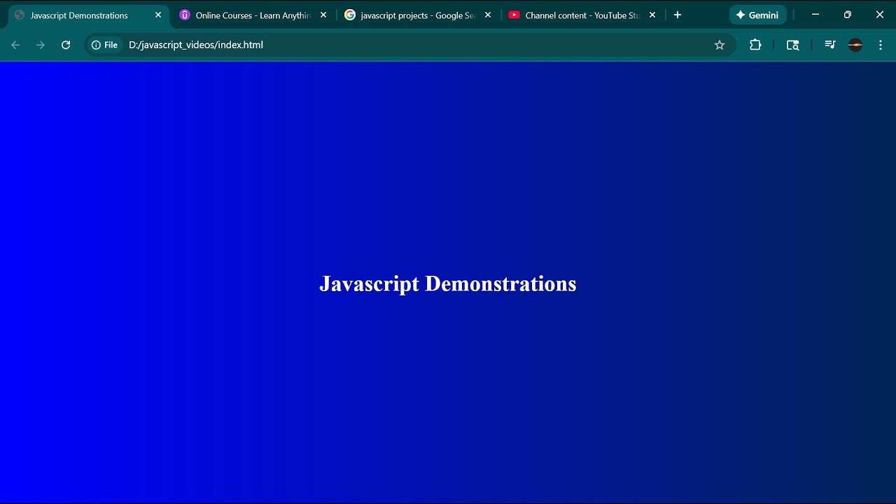
Task: Switch to the Online Courses tab
Action: click(x=253, y=15)
